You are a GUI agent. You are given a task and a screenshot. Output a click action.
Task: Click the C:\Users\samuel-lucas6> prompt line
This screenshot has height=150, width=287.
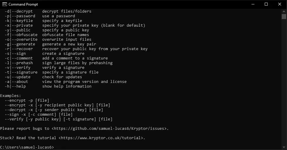[27, 147]
